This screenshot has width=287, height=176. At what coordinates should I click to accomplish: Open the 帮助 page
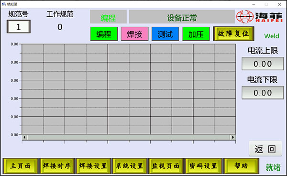pyautogui.click(x=241, y=166)
